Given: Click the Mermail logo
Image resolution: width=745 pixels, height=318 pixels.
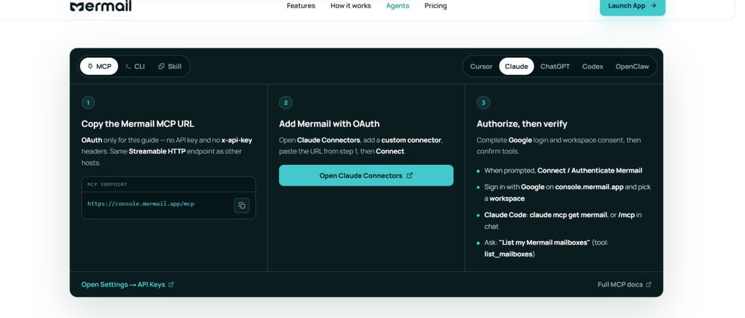Looking at the screenshot, I should (x=101, y=6).
